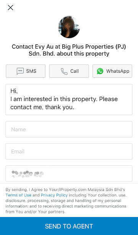Tap the direct marketing consent paragraph
The width and height of the screenshot is (138, 235).
66,201
